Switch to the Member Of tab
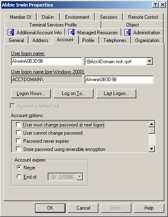The height and width of the screenshot is (217, 168). tap(20, 17)
